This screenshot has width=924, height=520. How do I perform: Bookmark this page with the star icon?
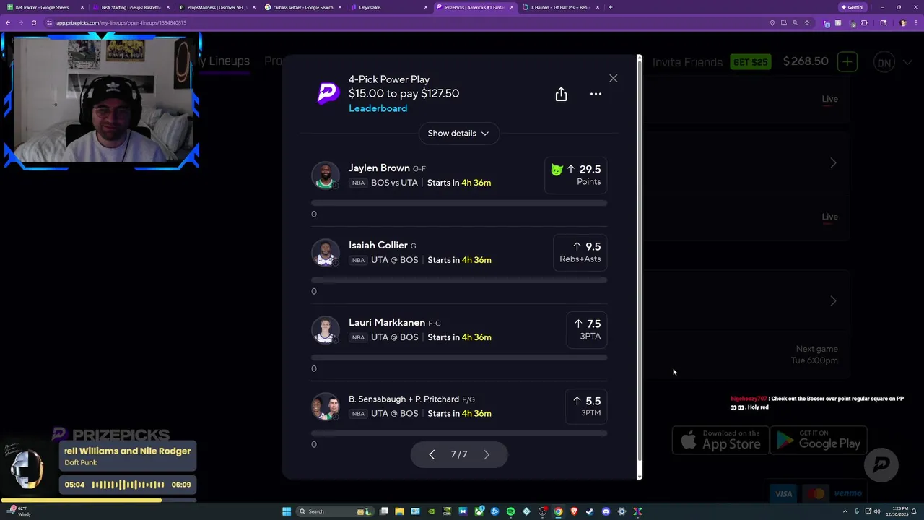pos(807,22)
